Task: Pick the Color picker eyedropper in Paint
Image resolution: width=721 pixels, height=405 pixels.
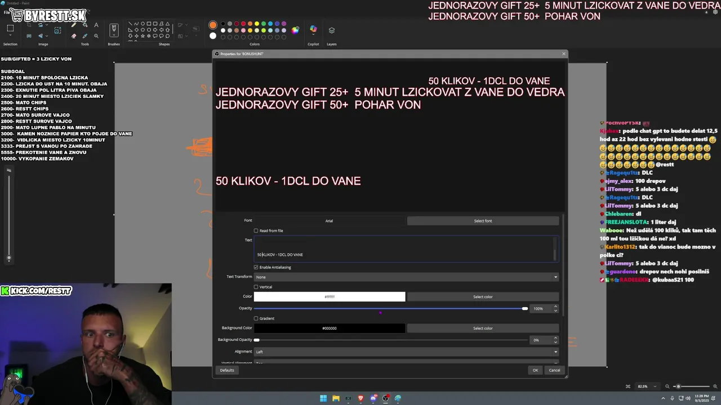Action: [x=85, y=36]
